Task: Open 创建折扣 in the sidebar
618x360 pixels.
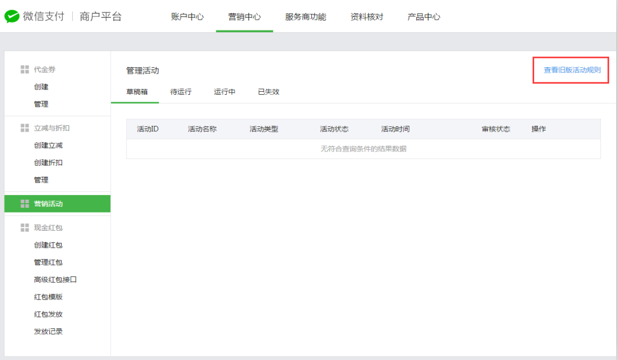Action: [x=48, y=163]
